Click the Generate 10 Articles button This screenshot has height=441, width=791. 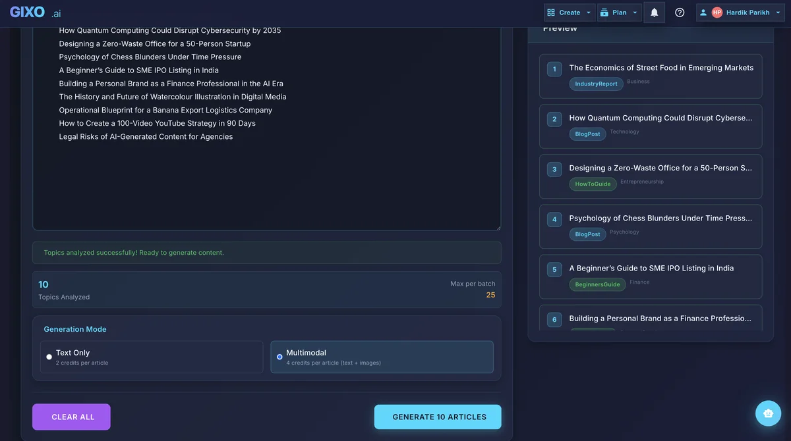[437, 416]
